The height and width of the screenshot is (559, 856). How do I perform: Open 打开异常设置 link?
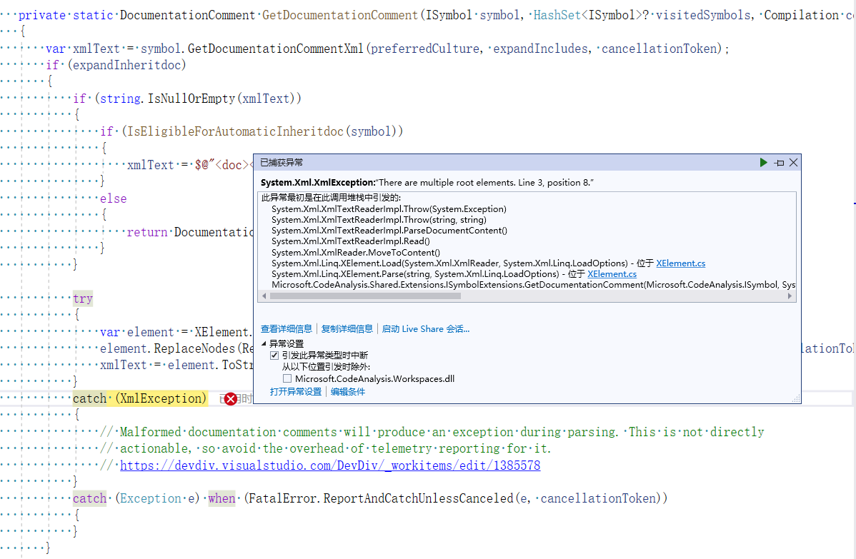coord(295,391)
